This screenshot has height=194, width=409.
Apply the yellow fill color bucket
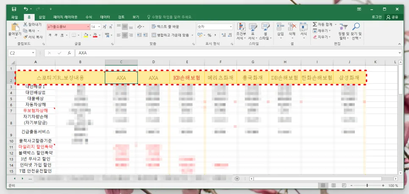click(x=86, y=35)
